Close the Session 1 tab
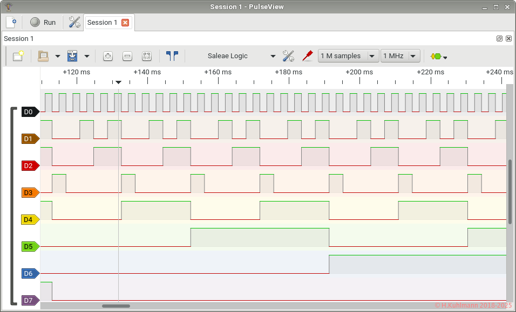516x312 pixels. (x=125, y=23)
